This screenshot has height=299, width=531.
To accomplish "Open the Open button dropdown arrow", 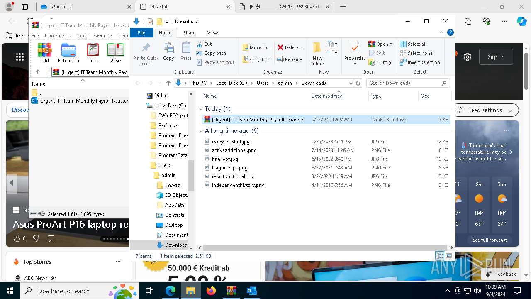I will [x=391, y=44].
